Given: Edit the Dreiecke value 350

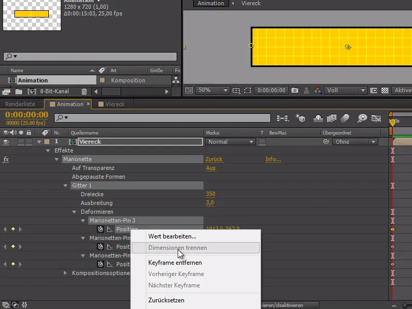Looking at the screenshot, I should pos(211,194).
